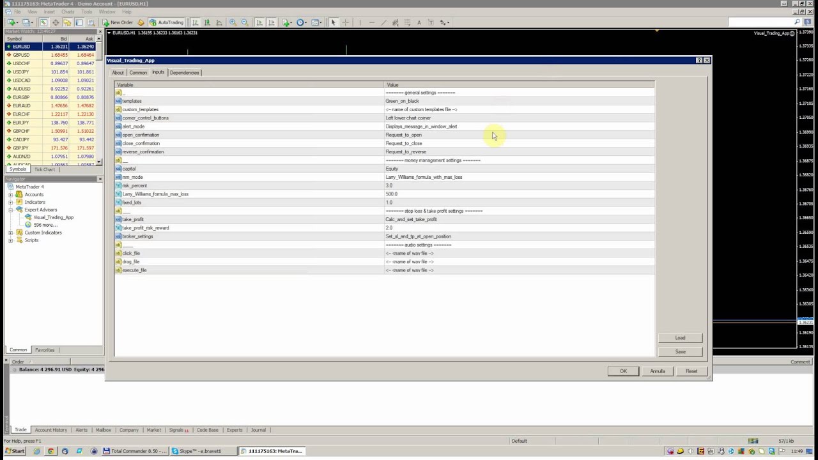Collapse the Expert Advisors tree node
818x460 pixels.
point(11,210)
